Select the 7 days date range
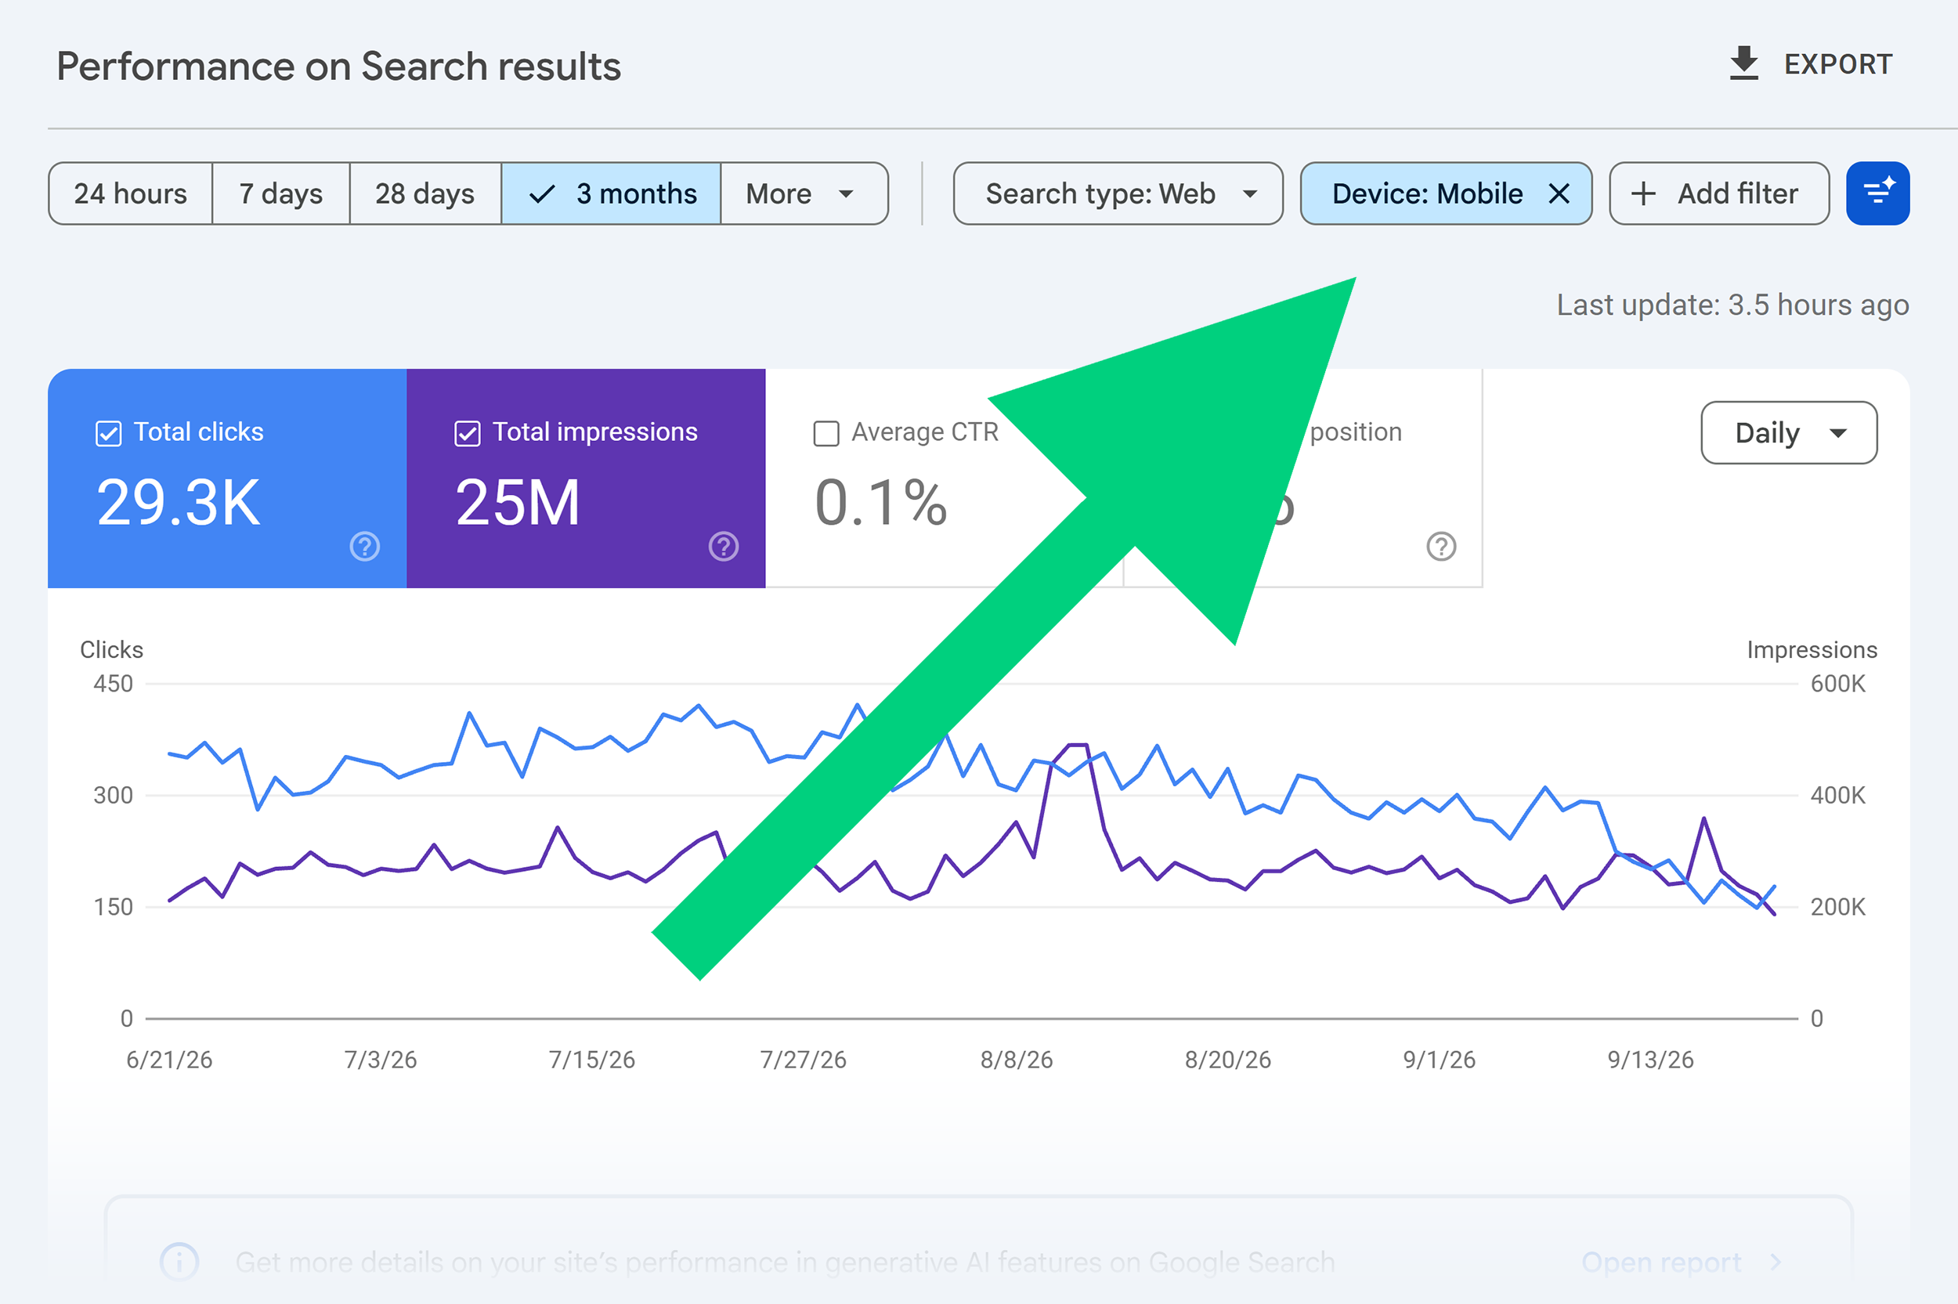 (x=281, y=193)
